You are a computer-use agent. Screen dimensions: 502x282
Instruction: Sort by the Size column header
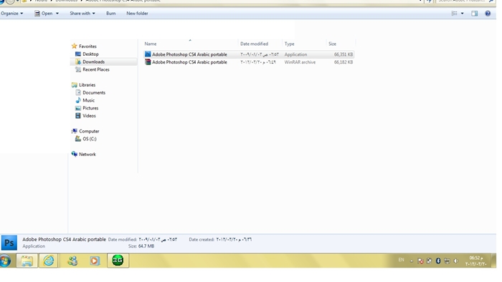pos(332,44)
